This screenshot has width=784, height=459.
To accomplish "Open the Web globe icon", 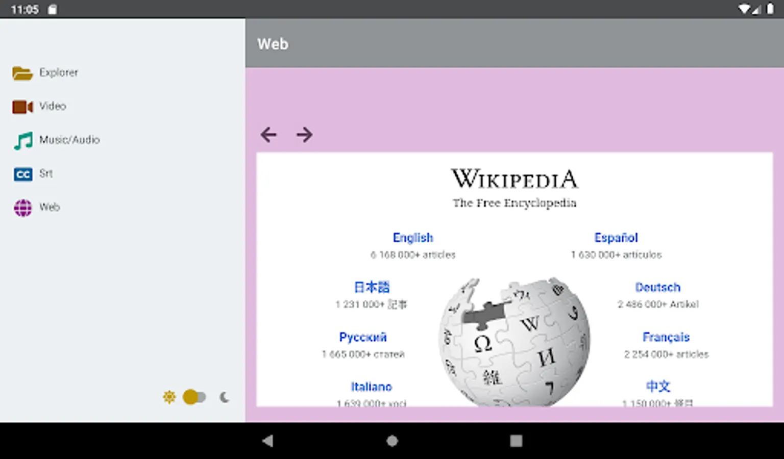I will pyautogui.click(x=23, y=208).
